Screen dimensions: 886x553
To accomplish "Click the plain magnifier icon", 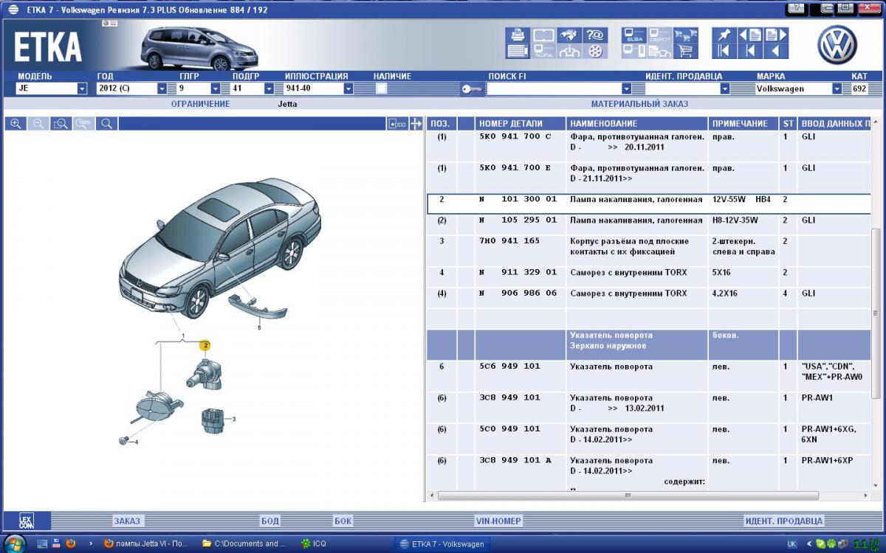I will click(107, 124).
